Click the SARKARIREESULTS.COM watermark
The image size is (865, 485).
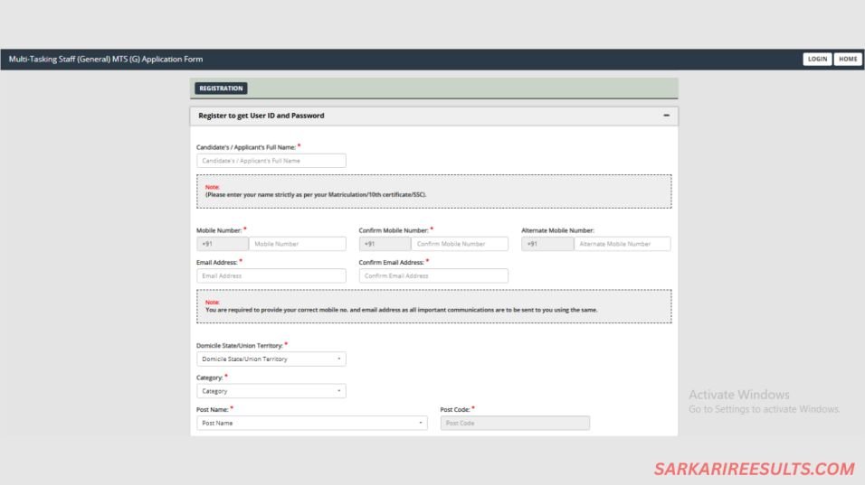pyautogui.click(x=754, y=469)
